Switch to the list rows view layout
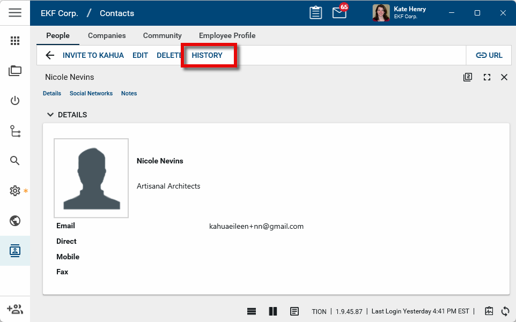This screenshot has height=322, width=516. (x=252, y=311)
